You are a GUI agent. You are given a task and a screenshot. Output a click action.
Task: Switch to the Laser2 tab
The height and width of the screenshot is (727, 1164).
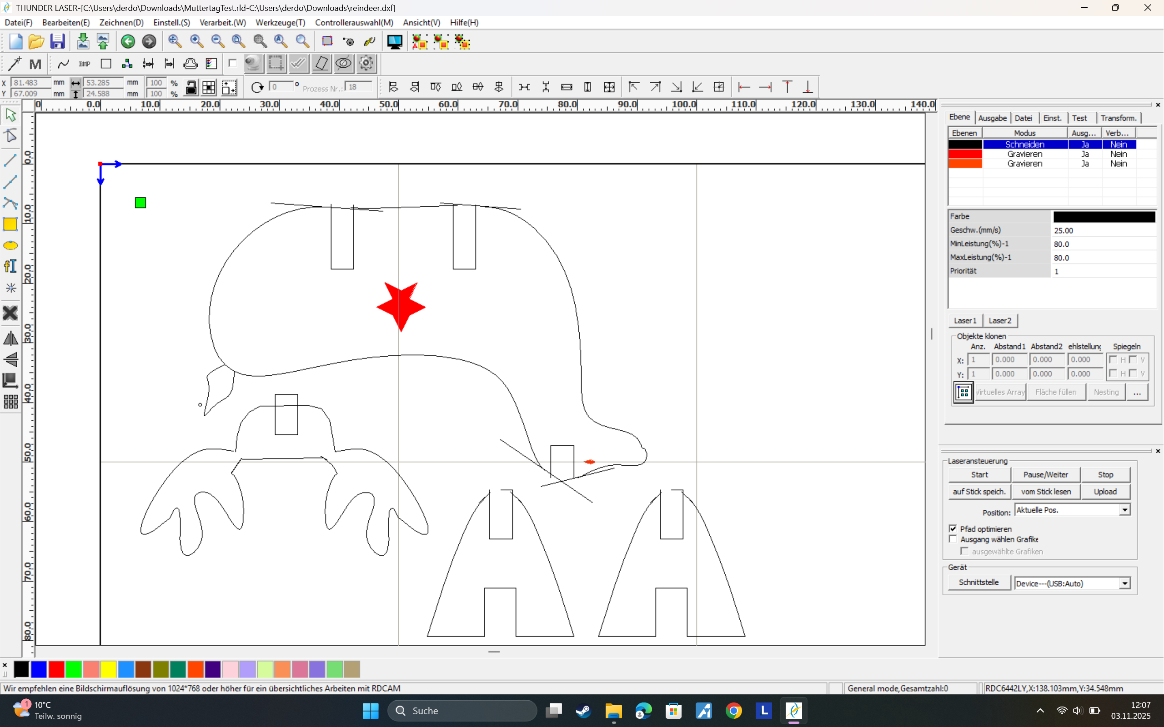pos(999,320)
